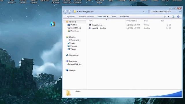
Task: Click the 14 KB size cell
Action: [x=169, y=28]
